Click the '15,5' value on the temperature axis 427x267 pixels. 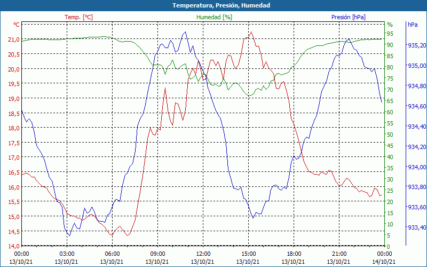click(x=14, y=202)
